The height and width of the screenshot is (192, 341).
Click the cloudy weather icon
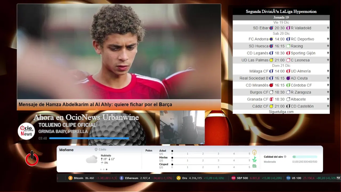[x=92, y=159]
